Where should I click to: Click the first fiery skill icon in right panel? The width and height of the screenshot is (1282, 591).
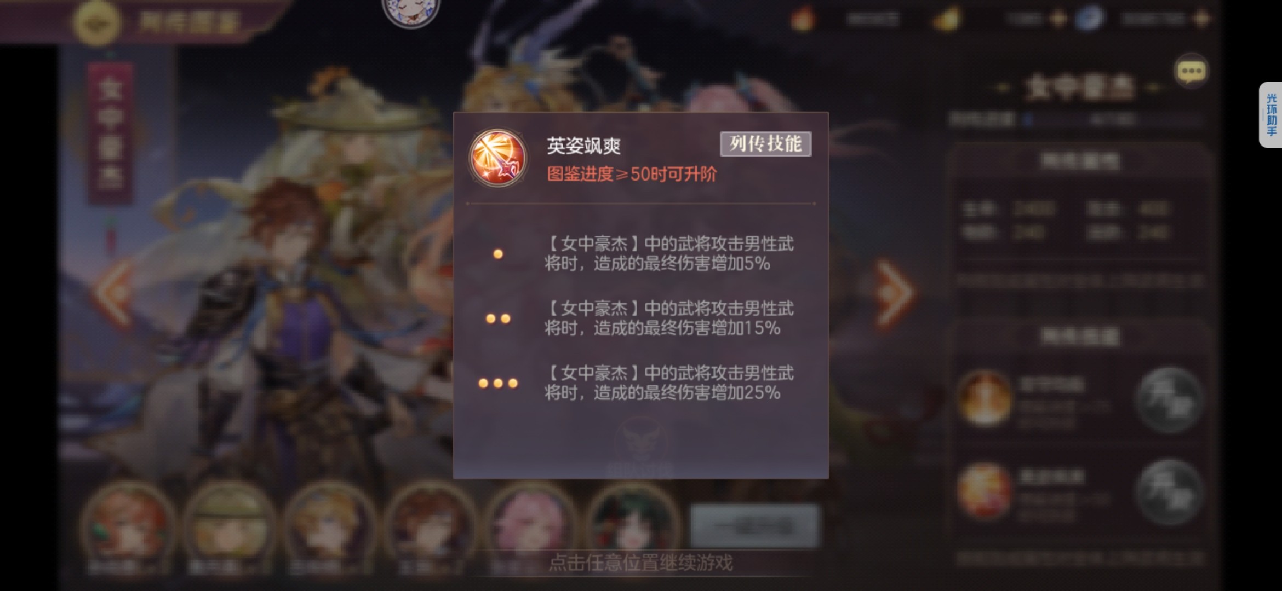pos(984,398)
